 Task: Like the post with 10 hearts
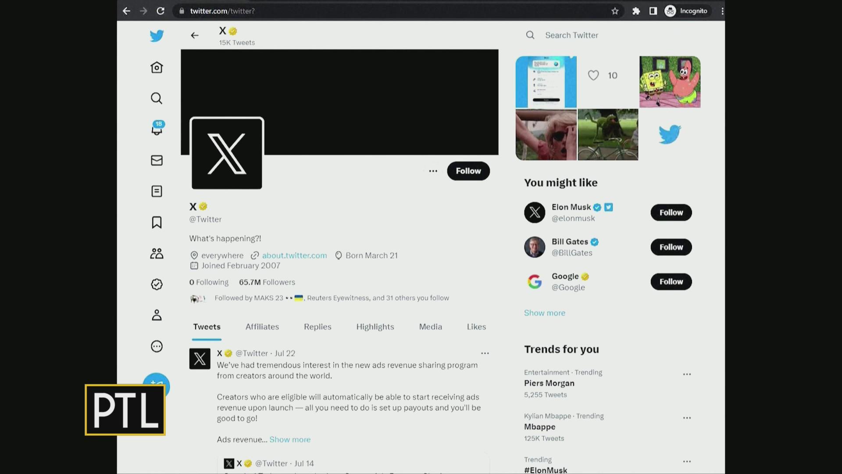(593, 75)
